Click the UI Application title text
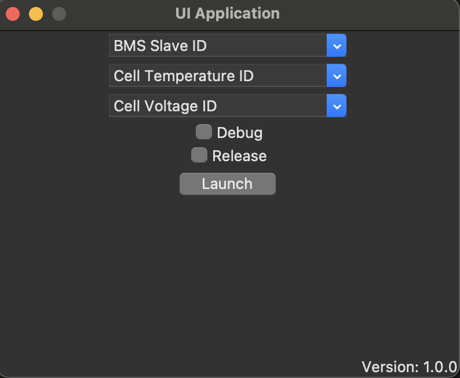460x378 pixels. click(x=227, y=13)
